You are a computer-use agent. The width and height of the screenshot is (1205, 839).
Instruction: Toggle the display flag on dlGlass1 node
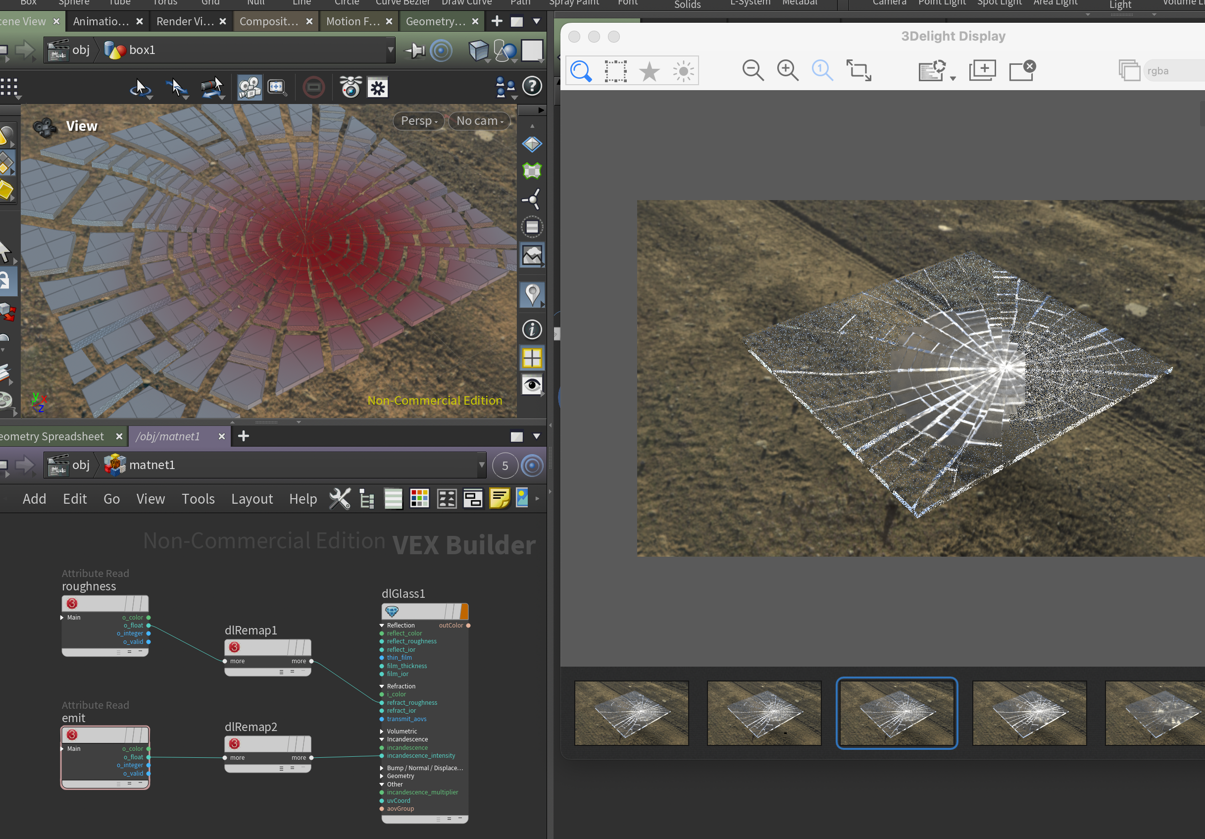464,611
